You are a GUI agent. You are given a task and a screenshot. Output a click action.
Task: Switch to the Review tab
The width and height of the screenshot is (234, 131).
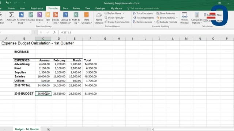point(76,8)
